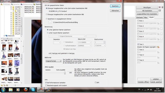Open the Original Format dropdown

click(54, 61)
